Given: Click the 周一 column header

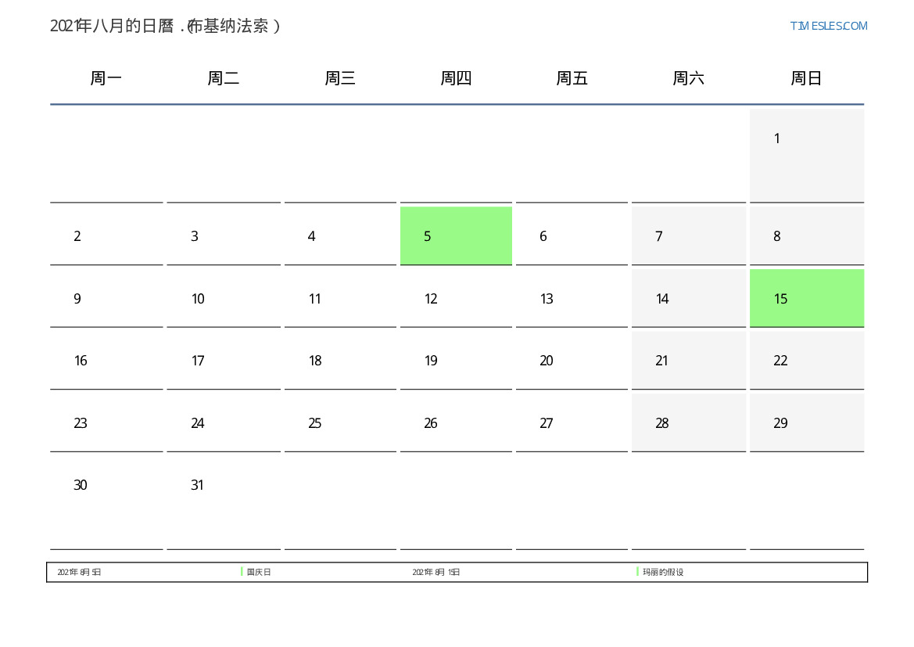Looking at the screenshot, I should (x=106, y=78).
